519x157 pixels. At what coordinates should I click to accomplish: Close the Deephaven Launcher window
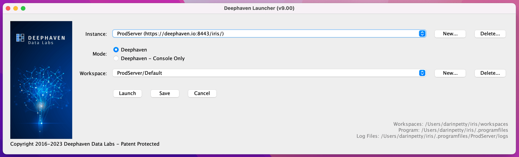(x=8, y=8)
